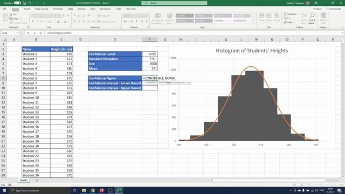Open the Name Box dropdown

pos(17,33)
